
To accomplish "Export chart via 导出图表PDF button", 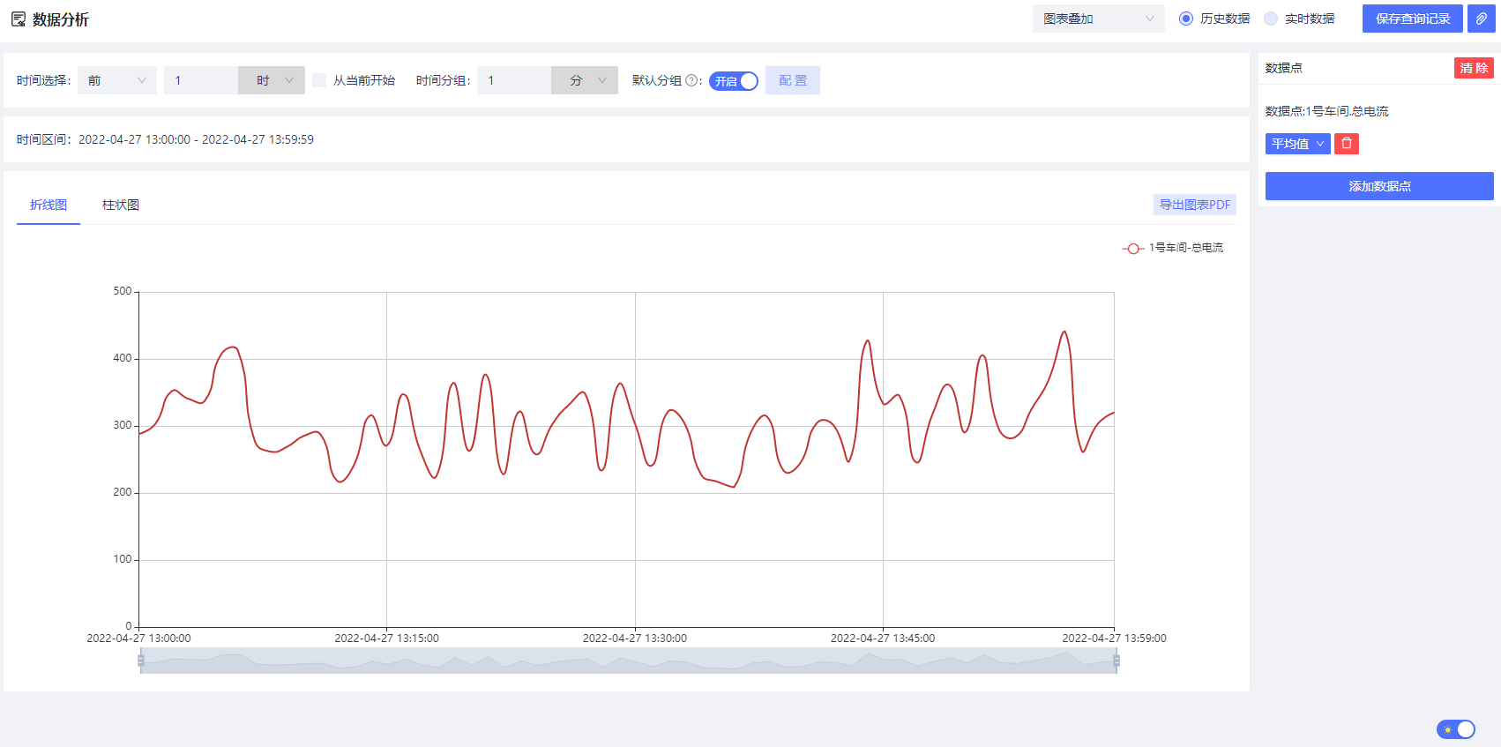I will pos(1195,205).
